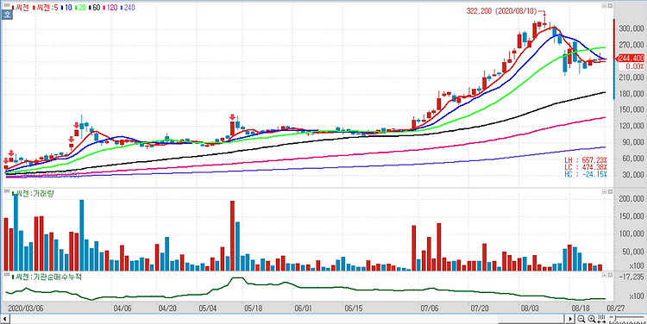
Task: Click the horizontal scrollbar track
Action: tap(287, 319)
